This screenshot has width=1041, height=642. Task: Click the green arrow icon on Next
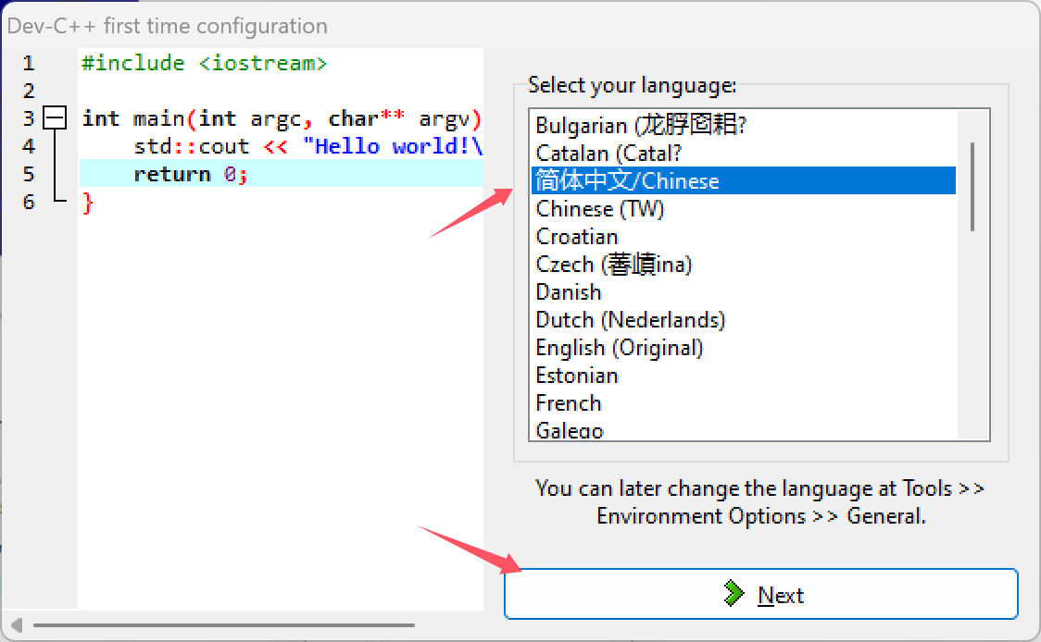coord(734,594)
